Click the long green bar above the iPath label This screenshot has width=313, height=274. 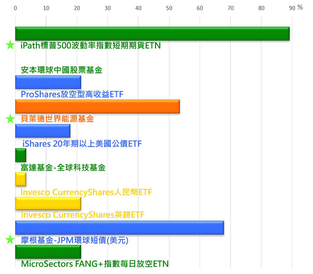pyautogui.click(x=152, y=34)
